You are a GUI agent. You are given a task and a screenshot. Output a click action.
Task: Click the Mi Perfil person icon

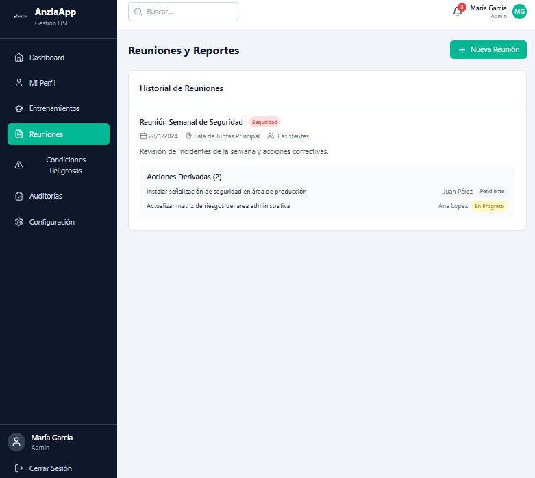coord(19,83)
